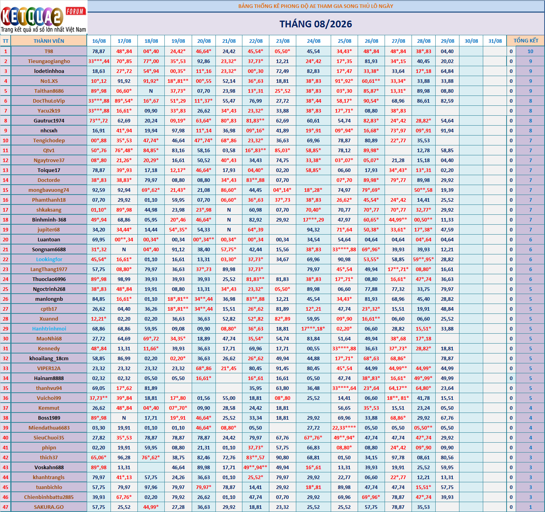The height and width of the screenshot is (512, 545).
Task: Select the 24/08 date column header
Action: (314, 41)
